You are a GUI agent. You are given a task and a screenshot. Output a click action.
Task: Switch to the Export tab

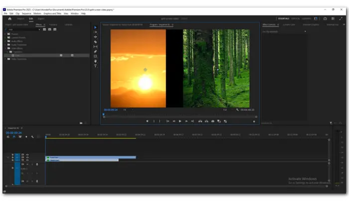pyautogui.click(x=41, y=19)
